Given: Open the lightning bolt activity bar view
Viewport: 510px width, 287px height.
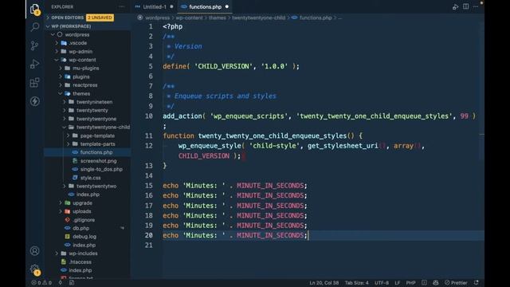Looking at the screenshot, I should tap(34, 101).
